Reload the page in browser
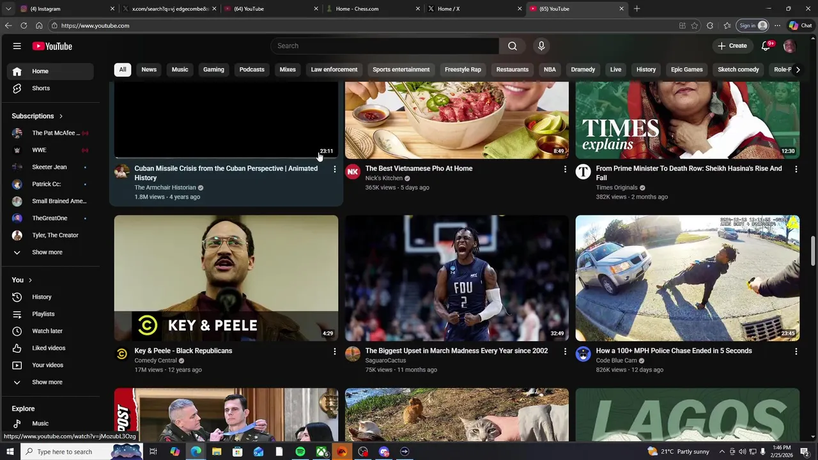Screen dimensions: 818x460 pyautogui.click(x=24, y=26)
